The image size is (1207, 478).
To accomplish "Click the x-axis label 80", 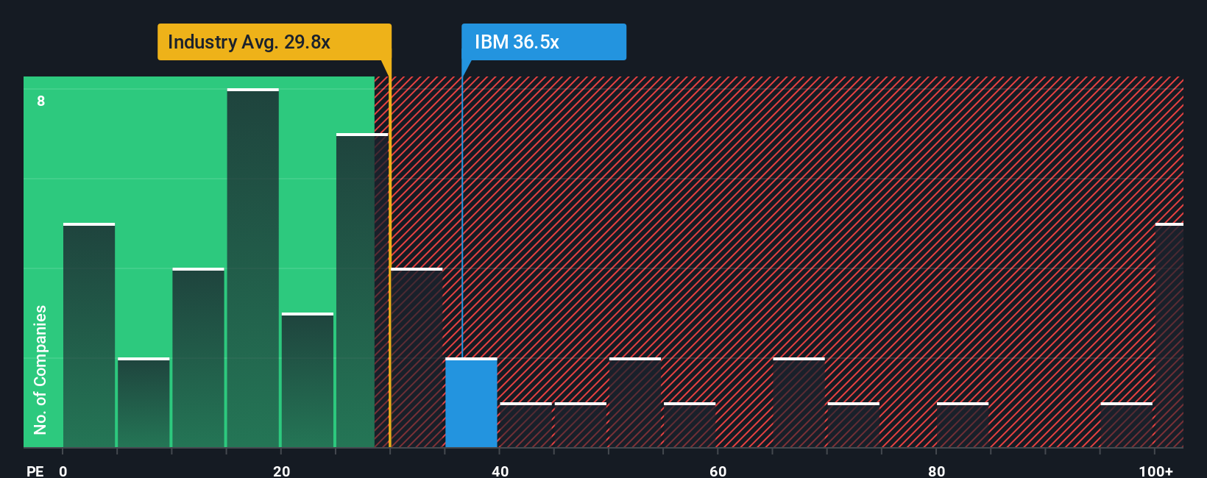I will click(x=936, y=471).
